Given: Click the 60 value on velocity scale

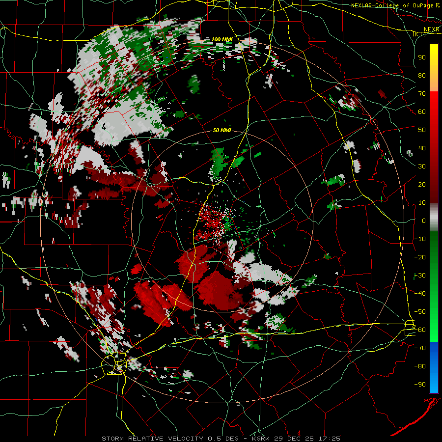Looking at the screenshot, I should click(x=422, y=111).
